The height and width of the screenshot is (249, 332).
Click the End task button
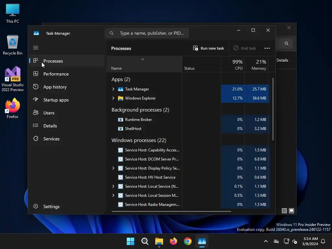pyautogui.click(x=244, y=48)
